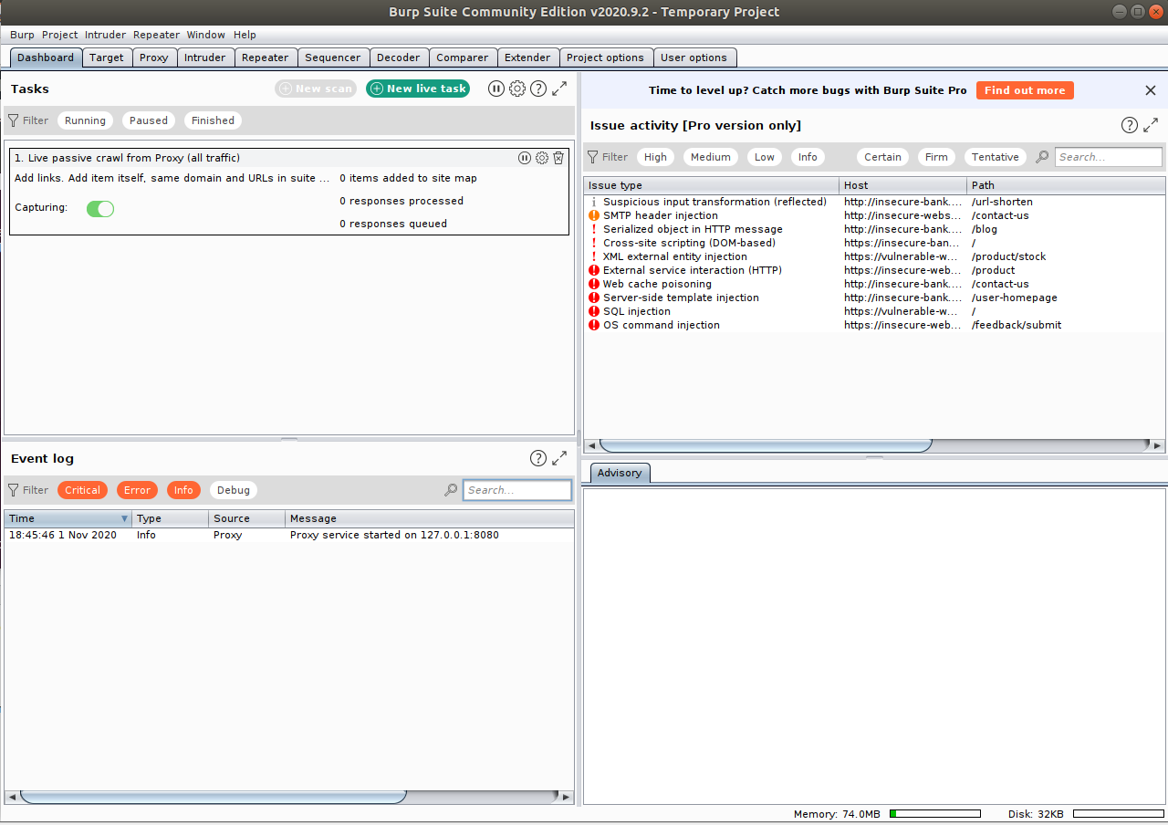Toggle the Running tasks filter
The image size is (1168, 825).
click(x=85, y=120)
